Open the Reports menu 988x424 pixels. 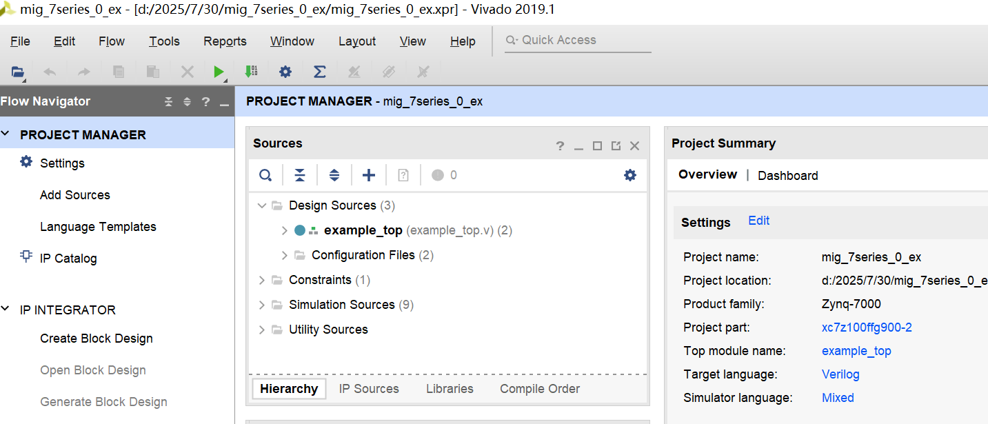pyautogui.click(x=225, y=41)
